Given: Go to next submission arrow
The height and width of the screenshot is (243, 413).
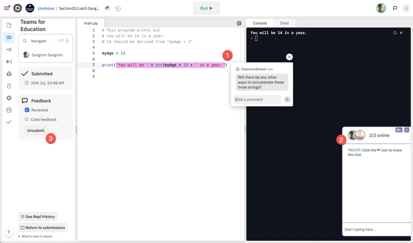Looking at the screenshot, I should [67, 41].
